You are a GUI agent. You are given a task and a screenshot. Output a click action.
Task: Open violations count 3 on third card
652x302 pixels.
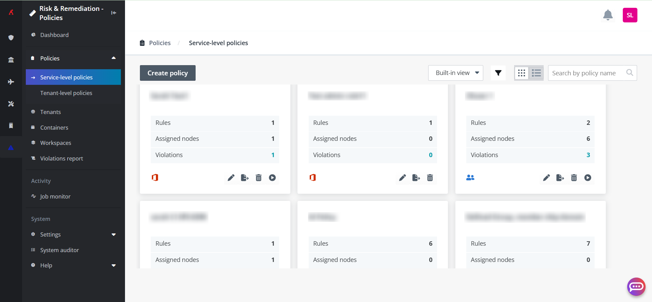click(x=588, y=155)
